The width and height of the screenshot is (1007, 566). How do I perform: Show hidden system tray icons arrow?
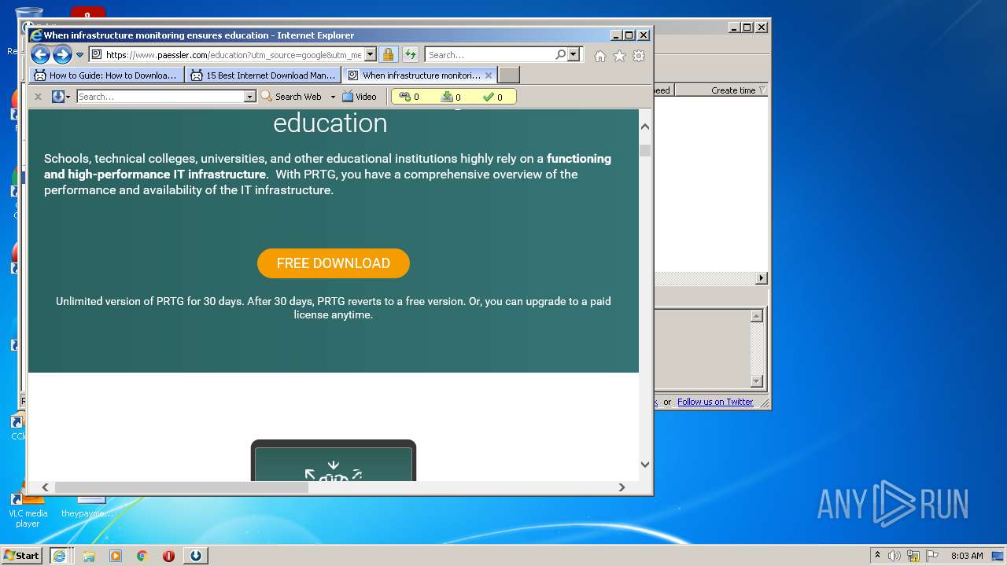pyautogui.click(x=877, y=556)
